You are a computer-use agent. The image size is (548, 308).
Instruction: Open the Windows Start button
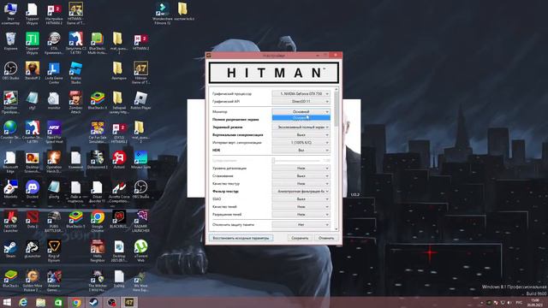coord(7,302)
